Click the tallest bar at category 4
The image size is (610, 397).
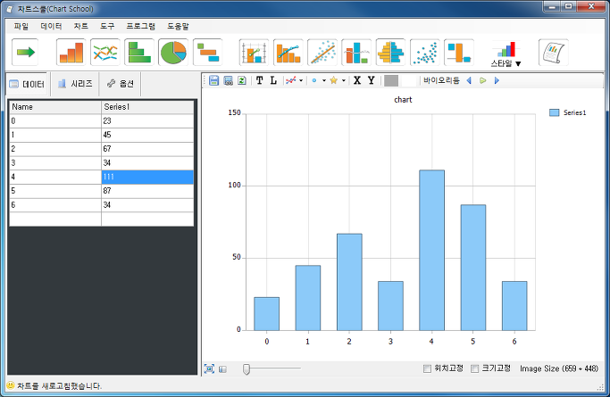pos(432,250)
